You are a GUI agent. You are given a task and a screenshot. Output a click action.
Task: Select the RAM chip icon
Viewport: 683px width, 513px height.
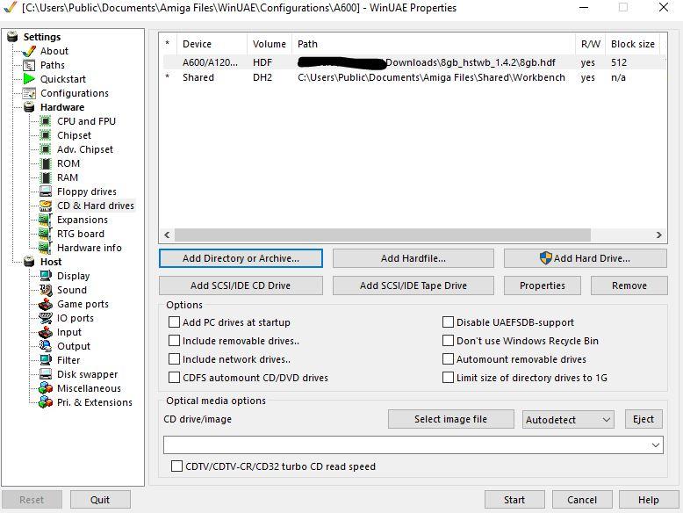(x=46, y=177)
